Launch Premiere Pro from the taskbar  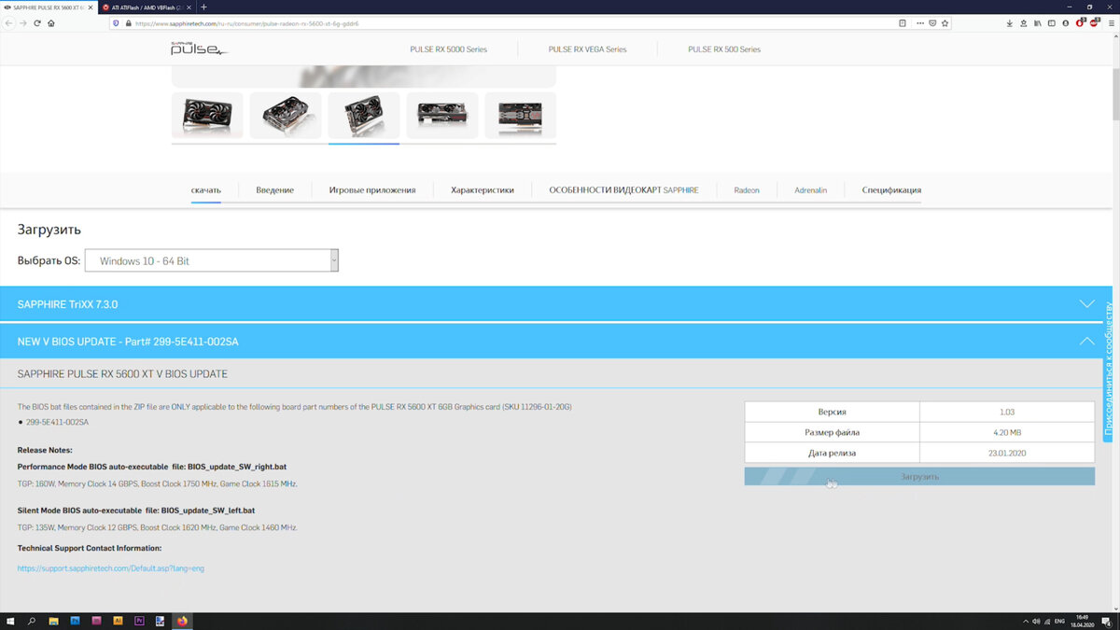pos(140,621)
